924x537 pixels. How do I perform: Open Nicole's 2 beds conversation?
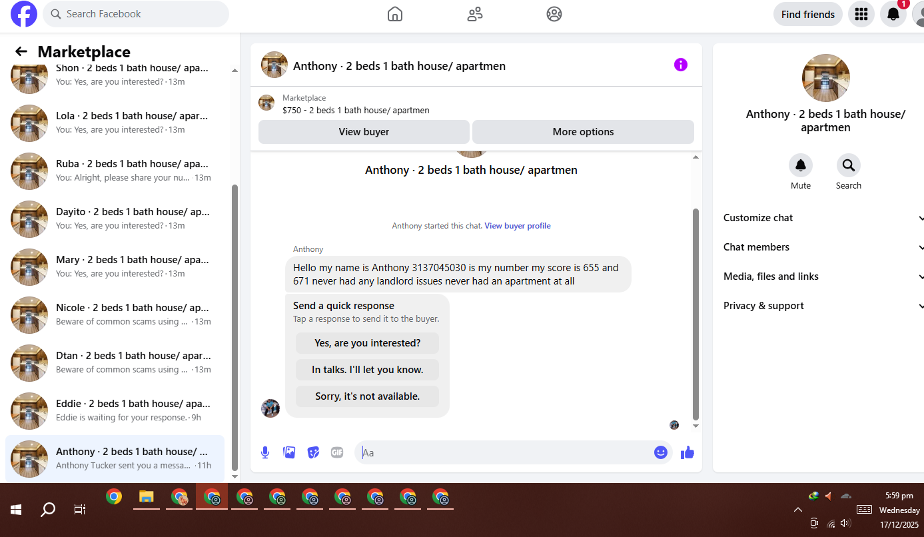115,315
